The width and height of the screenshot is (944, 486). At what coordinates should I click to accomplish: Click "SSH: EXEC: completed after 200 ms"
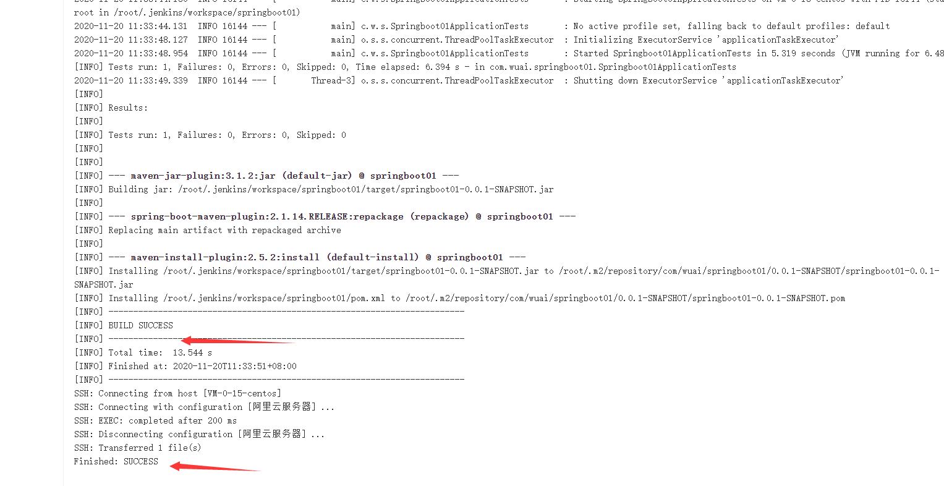click(155, 420)
